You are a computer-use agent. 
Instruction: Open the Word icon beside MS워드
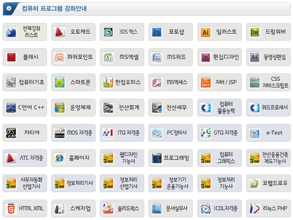(157, 57)
